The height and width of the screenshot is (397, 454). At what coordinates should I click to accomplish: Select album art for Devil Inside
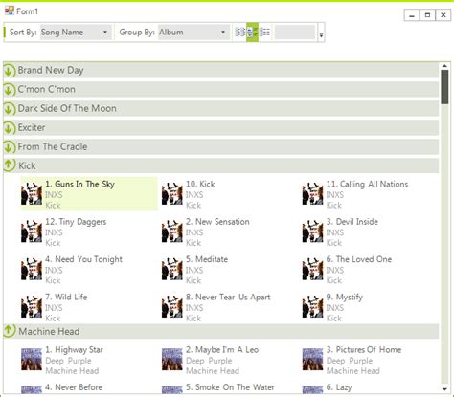312,232
